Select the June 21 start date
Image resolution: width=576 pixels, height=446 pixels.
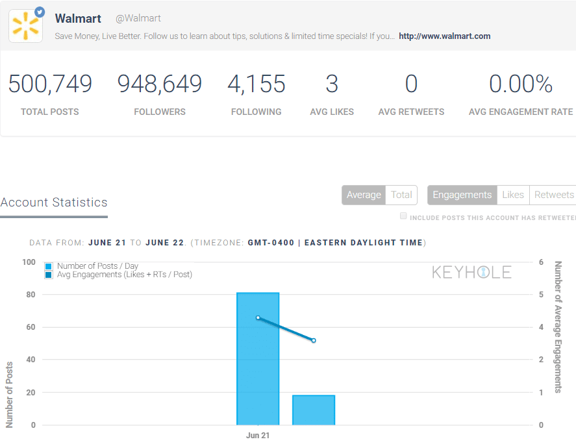tap(108, 243)
